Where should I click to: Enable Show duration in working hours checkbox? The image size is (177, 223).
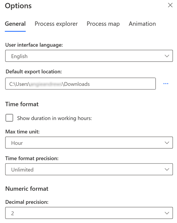(9, 118)
